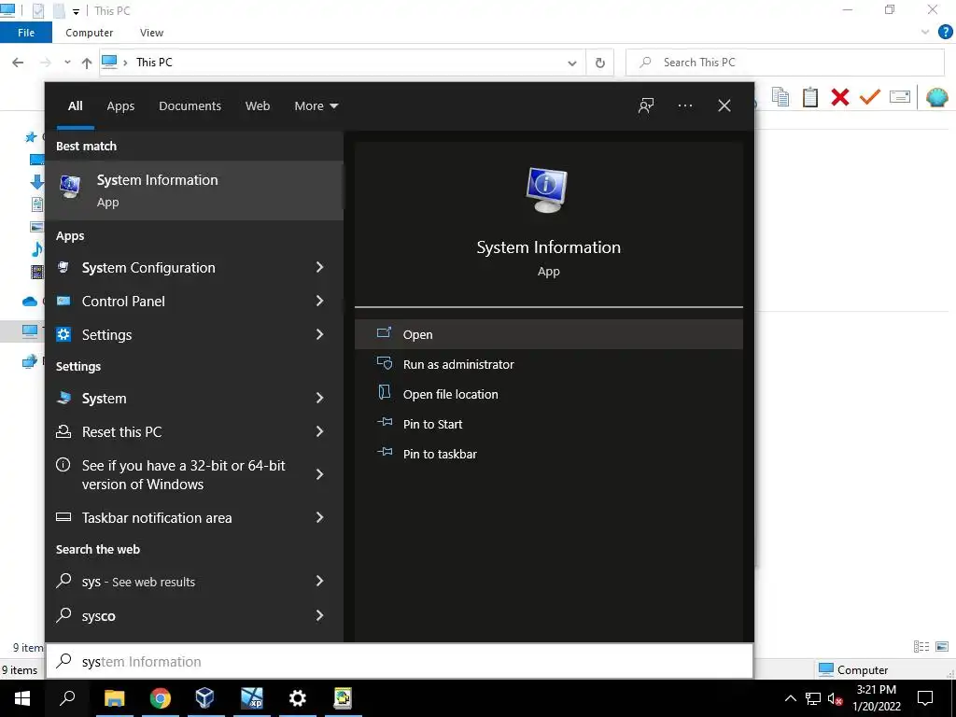956x717 pixels.
Task: Open File Explorer from the taskbar
Action: click(114, 698)
